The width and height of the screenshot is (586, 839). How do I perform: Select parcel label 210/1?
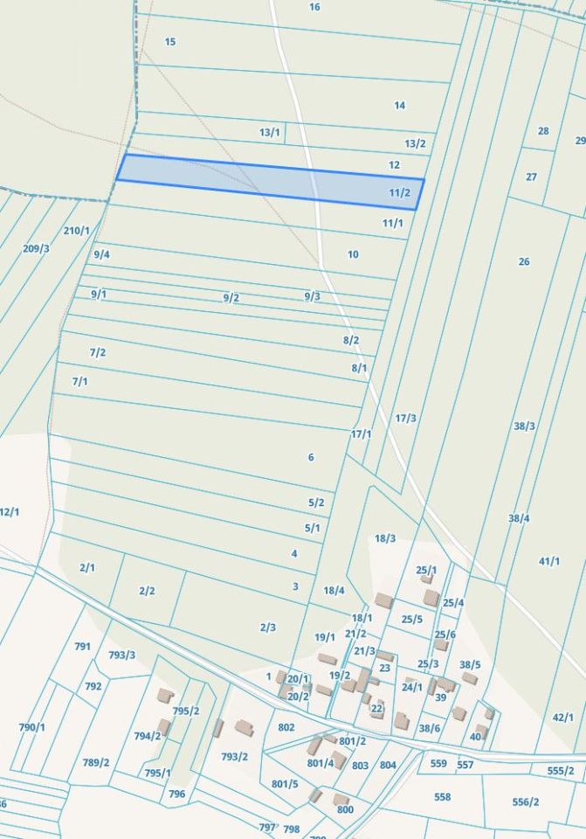pyautogui.click(x=77, y=231)
